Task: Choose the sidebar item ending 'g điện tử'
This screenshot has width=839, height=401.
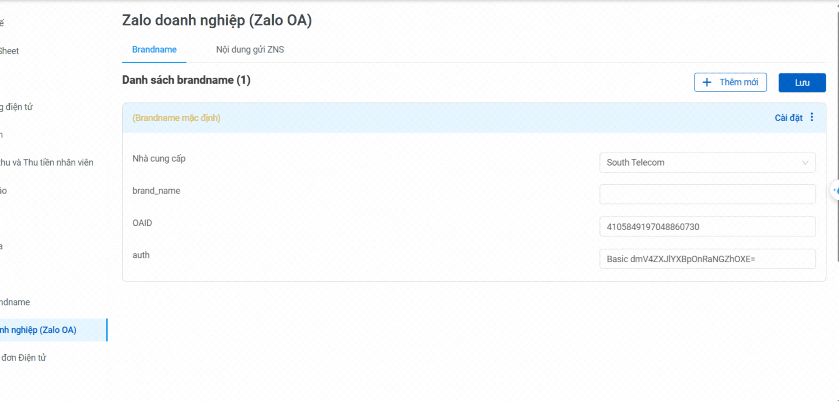Action: tap(17, 107)
